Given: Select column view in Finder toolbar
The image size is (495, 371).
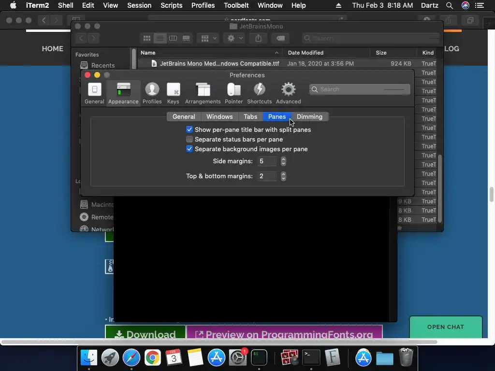Looking at the screenshot, I should point(173,38).
